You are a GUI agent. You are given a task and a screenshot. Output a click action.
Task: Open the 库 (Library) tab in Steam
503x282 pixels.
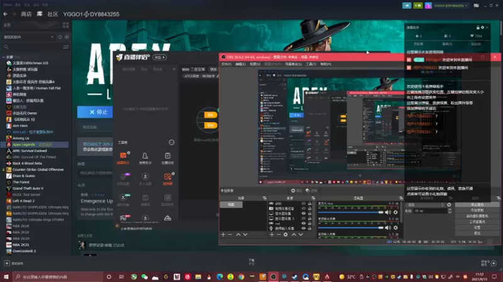(40, 14)
